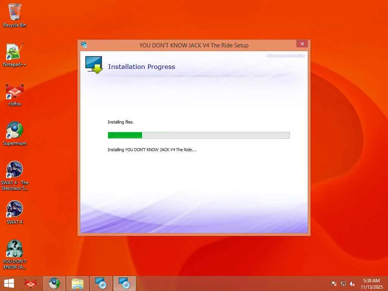Close the YOU DON'T KNOW JACK Setup window
Viewport: 388px width, 291px height.
tap(302, 44)
